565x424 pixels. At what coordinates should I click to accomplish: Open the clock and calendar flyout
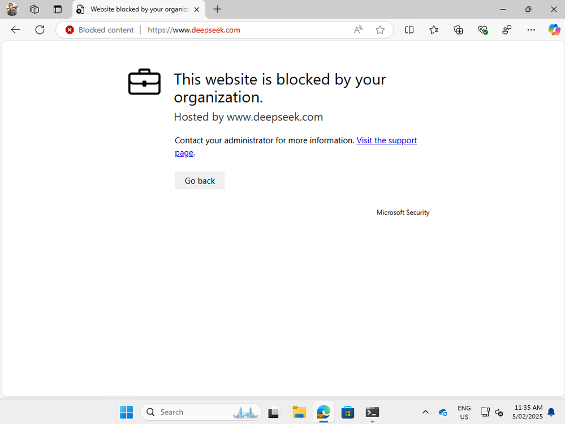(528, 412)
